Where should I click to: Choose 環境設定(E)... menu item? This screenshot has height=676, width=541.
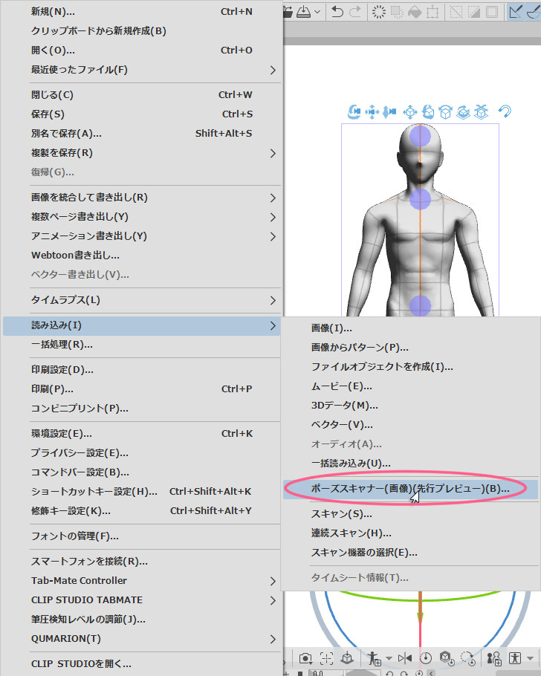[141, 434]
